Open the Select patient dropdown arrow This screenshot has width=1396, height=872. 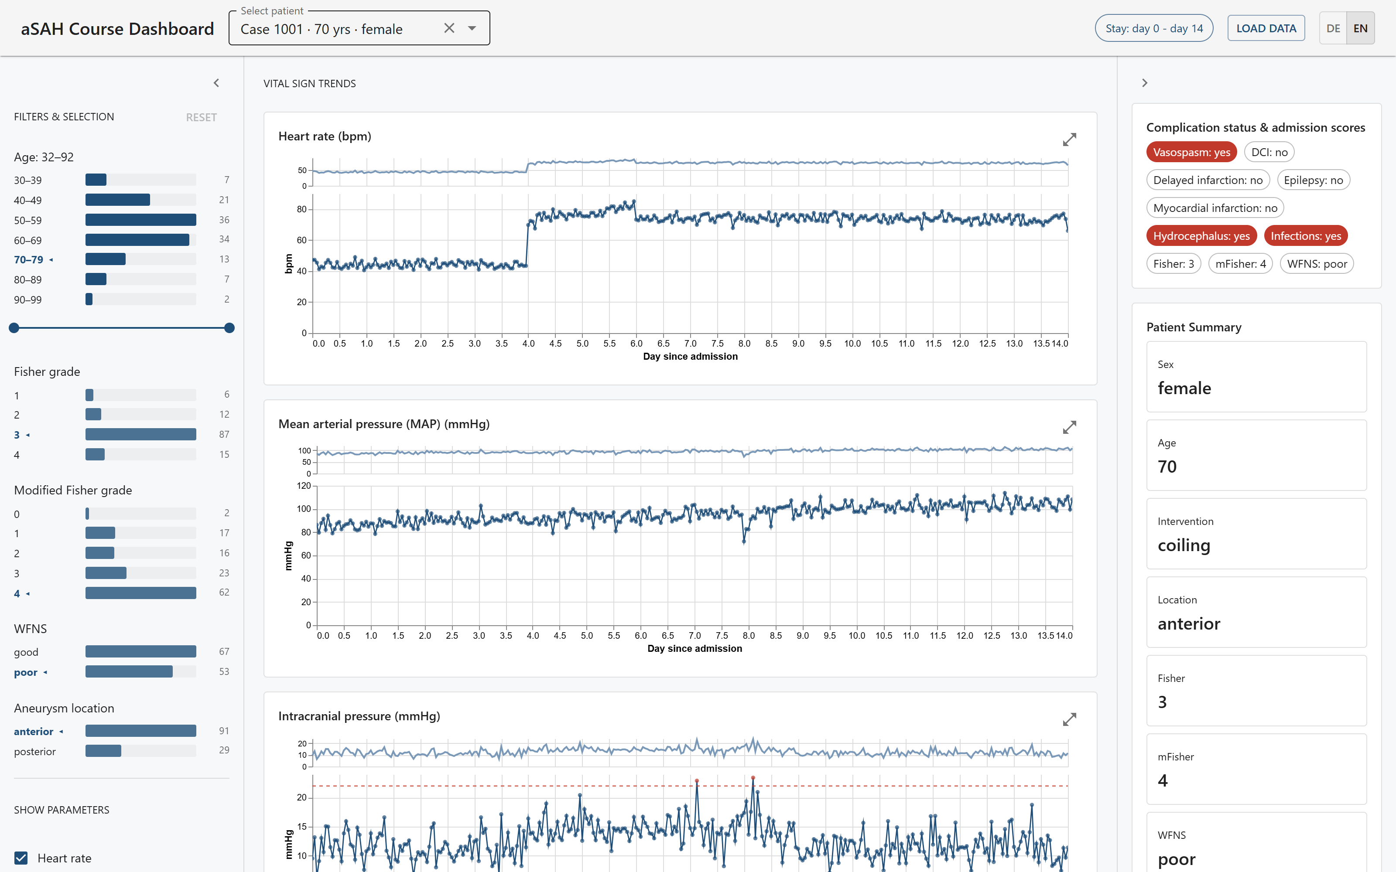click(472, 28)
